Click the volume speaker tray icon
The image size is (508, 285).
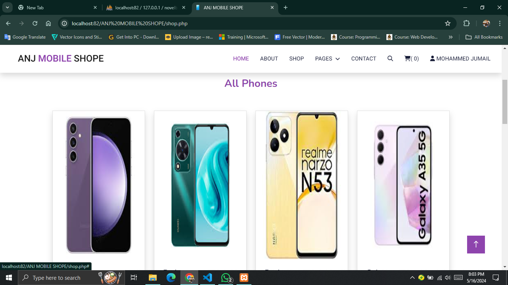pyautogui.click(x=447, y=278)
